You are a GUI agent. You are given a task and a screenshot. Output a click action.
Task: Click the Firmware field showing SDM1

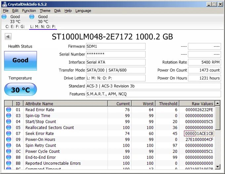tap(116, 46)
